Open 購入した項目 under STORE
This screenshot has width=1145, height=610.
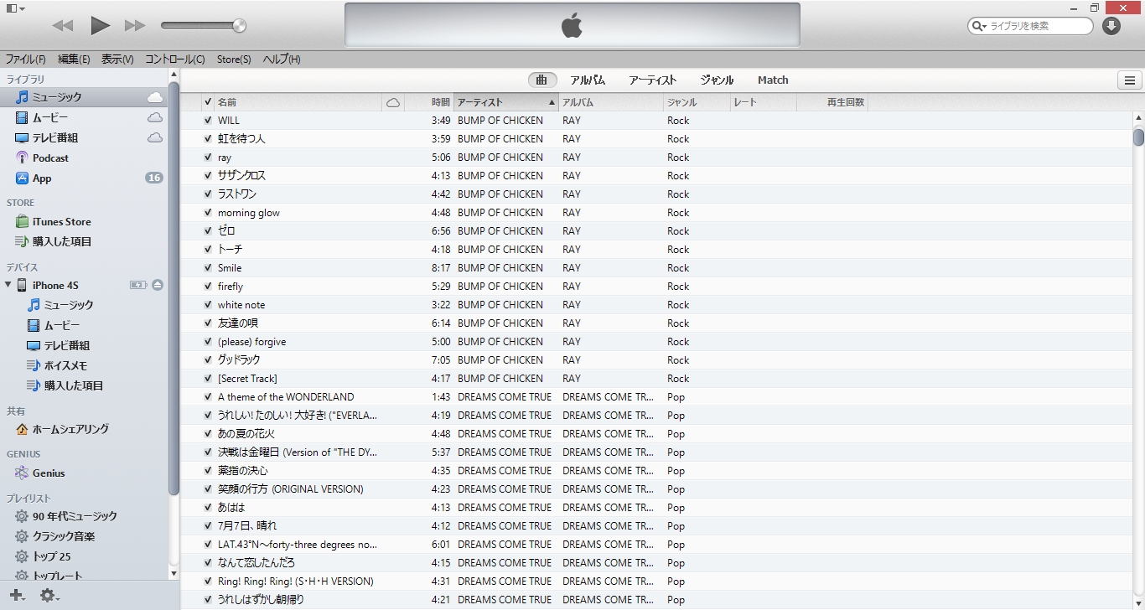[x=84, y=241]
